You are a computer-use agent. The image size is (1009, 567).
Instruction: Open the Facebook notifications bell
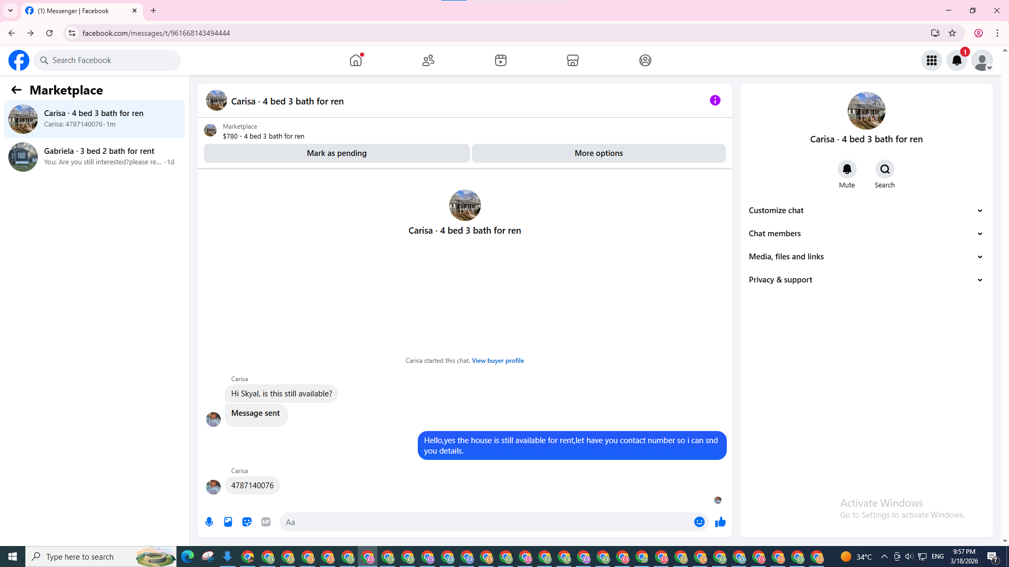coord(956,60)
